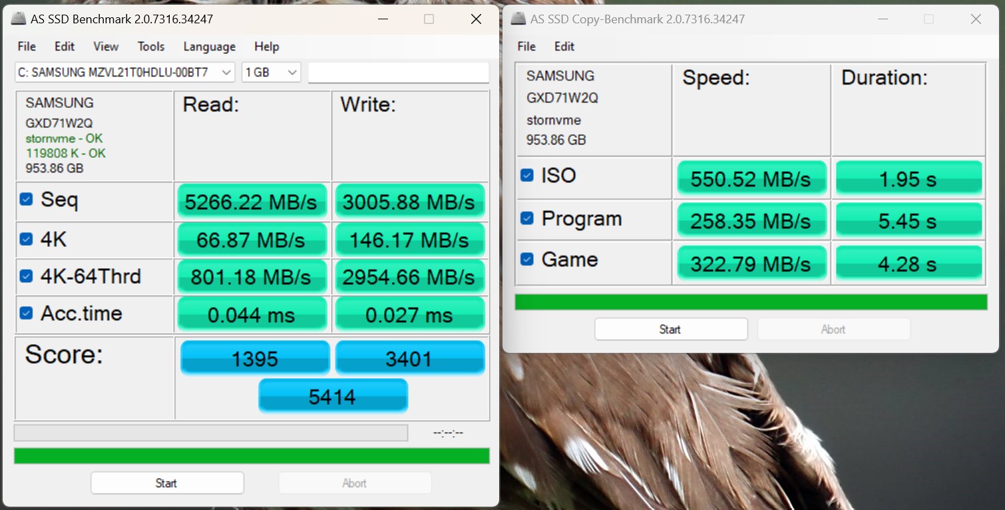Open the Tools menu
Screen dimensions: 1005x510
point(151,47)
